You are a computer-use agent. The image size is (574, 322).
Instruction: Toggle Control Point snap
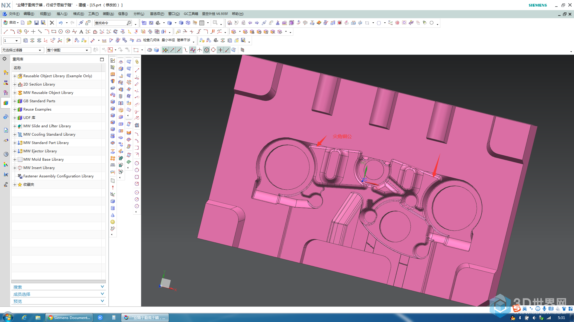(x=186, y=50)
